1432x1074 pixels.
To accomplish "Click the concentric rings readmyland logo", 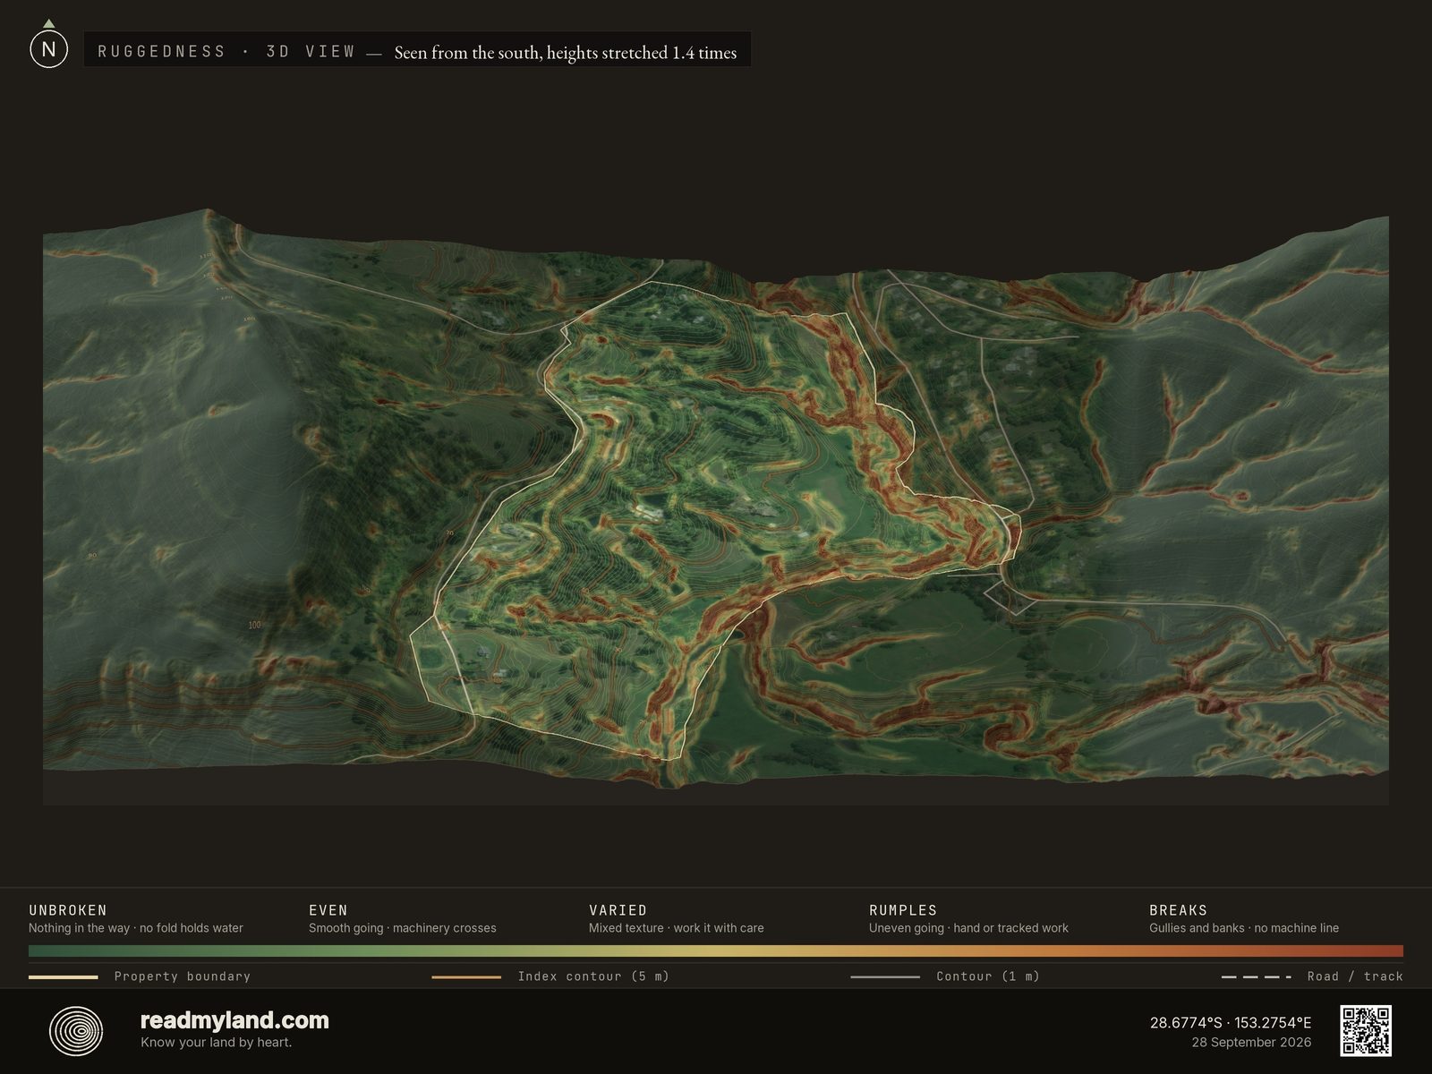I will pos(76,1031).
